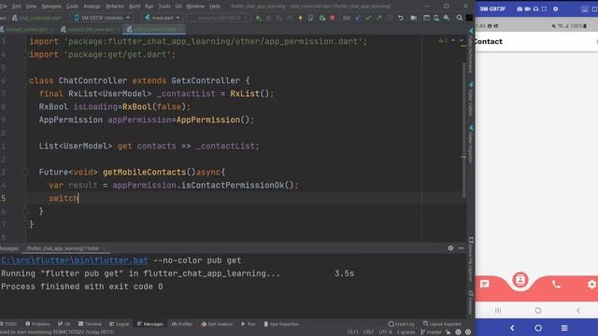Image resolution: width=598 pixels, height=336 pixels.
Task: Tap mirror window menu hamburger button
Action: point(564,328)
